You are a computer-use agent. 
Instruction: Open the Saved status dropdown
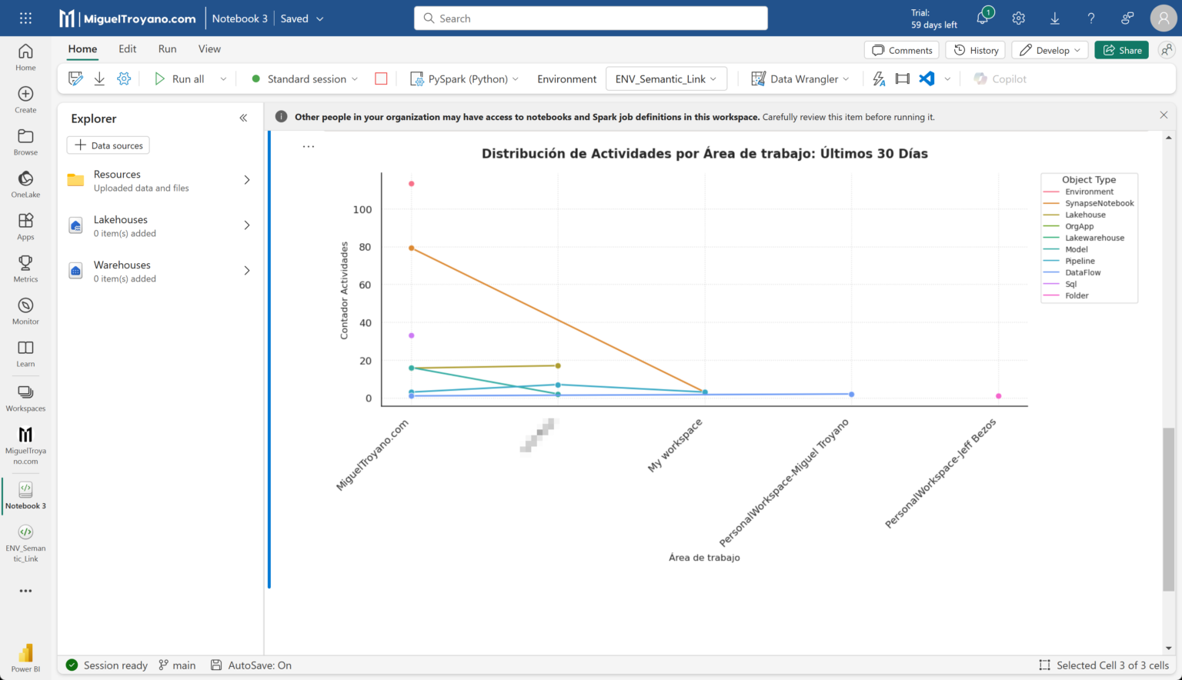[x=302, y=18]
